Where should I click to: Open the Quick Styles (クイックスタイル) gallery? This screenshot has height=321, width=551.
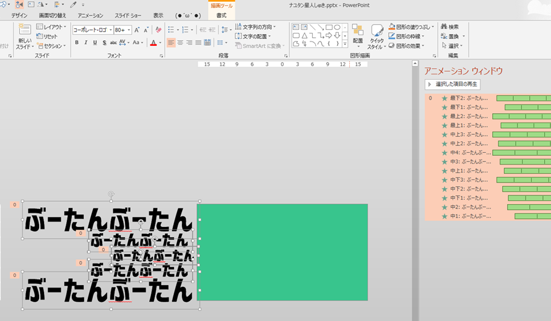pyautogui.click(x=376, y=36)
